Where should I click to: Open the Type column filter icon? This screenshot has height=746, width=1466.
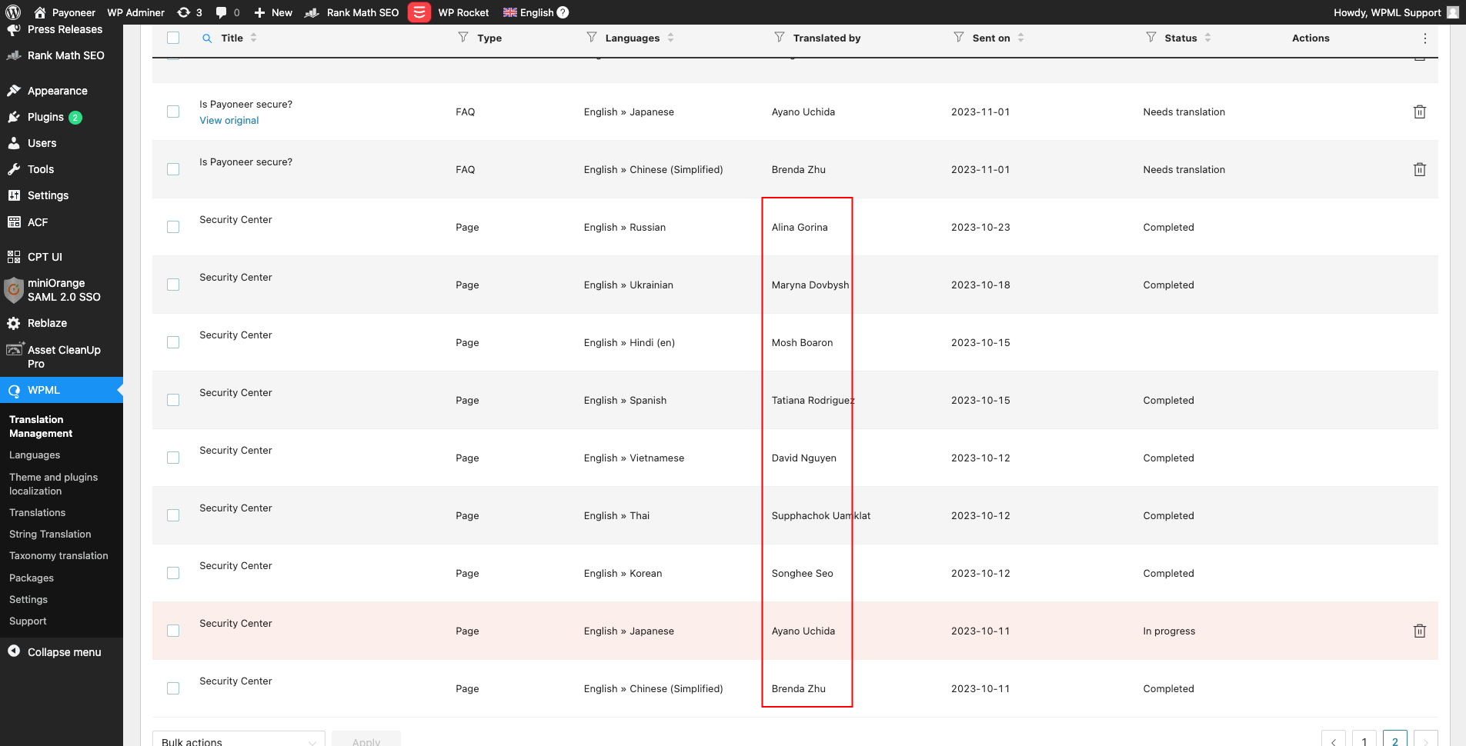[463, 37]
